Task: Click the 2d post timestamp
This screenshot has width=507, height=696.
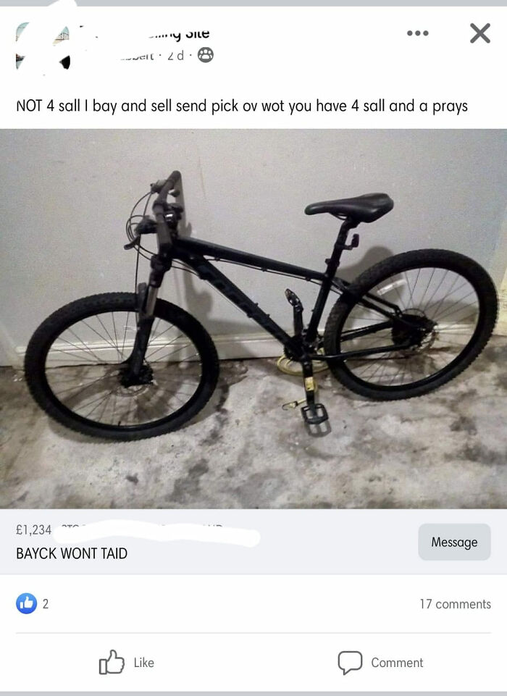Action: (175, 56)
